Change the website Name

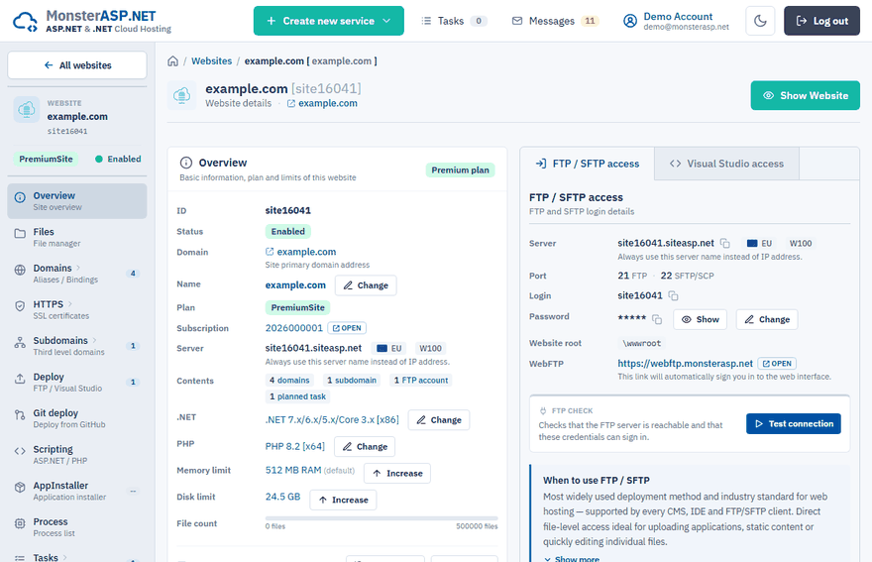366,285
